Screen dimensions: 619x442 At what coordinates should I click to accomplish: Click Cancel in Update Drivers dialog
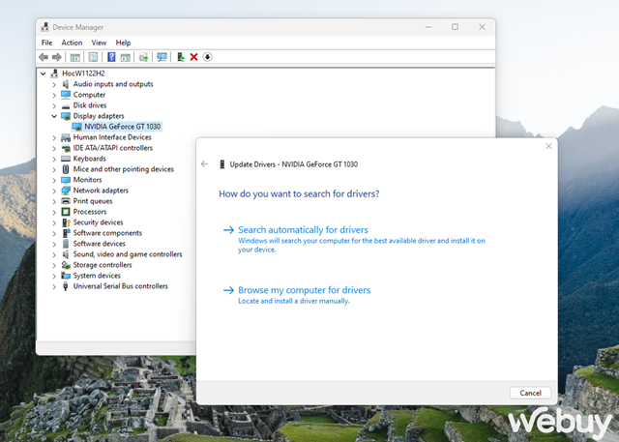(530, 393)
